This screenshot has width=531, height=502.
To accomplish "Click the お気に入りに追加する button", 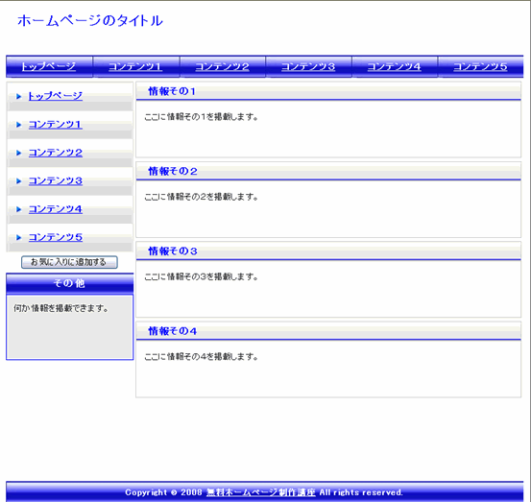I will tap(69, 262).
